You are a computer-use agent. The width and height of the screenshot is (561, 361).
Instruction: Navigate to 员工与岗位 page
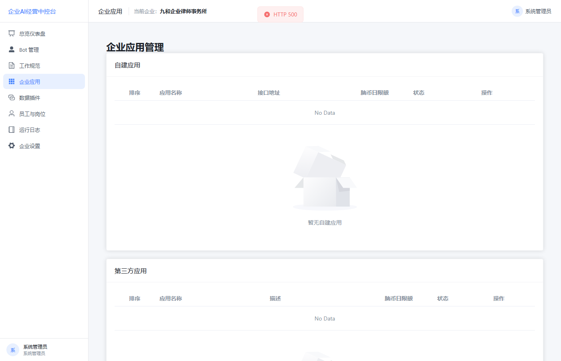point(44,114)
